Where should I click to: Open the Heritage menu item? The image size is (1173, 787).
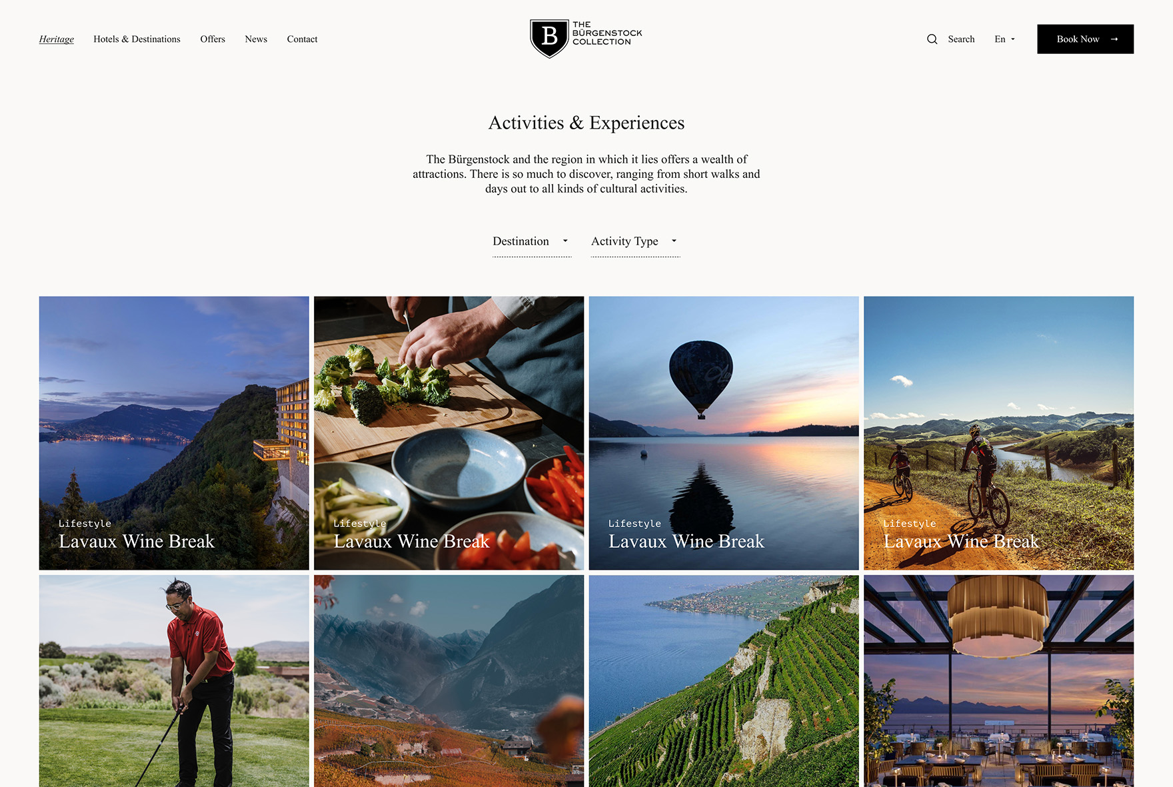point(57,39)
